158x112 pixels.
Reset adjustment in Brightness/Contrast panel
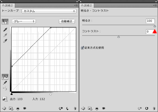(x=147, y=108)
